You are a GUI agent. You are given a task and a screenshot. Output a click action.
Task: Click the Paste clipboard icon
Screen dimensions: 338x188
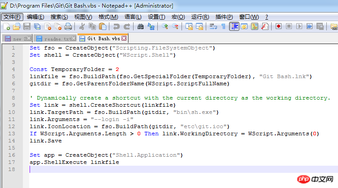pos(103,27)
